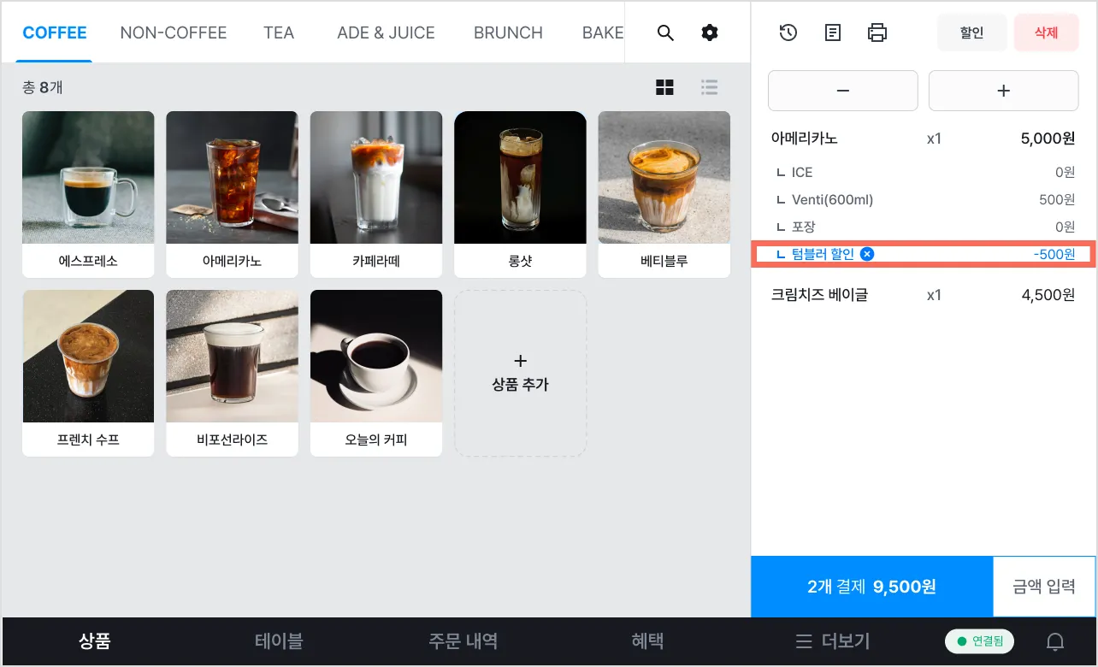This screenshot has height=667, width=1098.
Task: Click the 2개 결제 9,500원 pay button
Action: 872,587
